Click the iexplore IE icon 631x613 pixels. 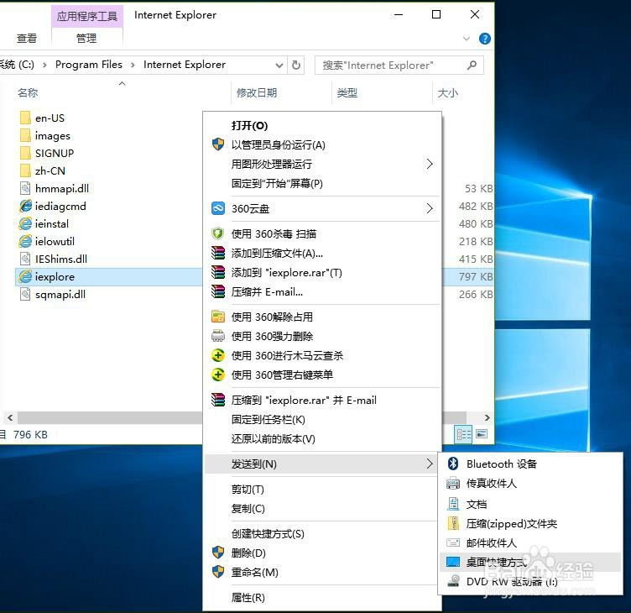click(x=25, y=277)
